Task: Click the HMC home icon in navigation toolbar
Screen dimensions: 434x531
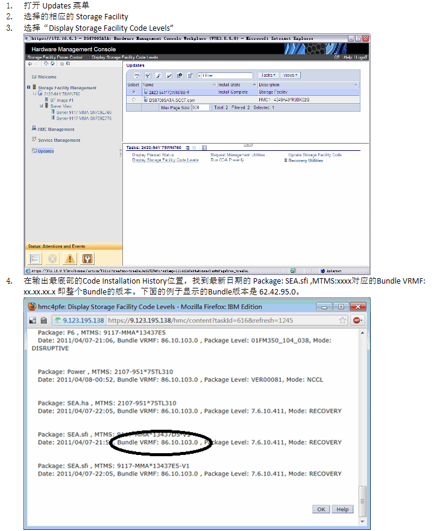Action: coord(46,63)
